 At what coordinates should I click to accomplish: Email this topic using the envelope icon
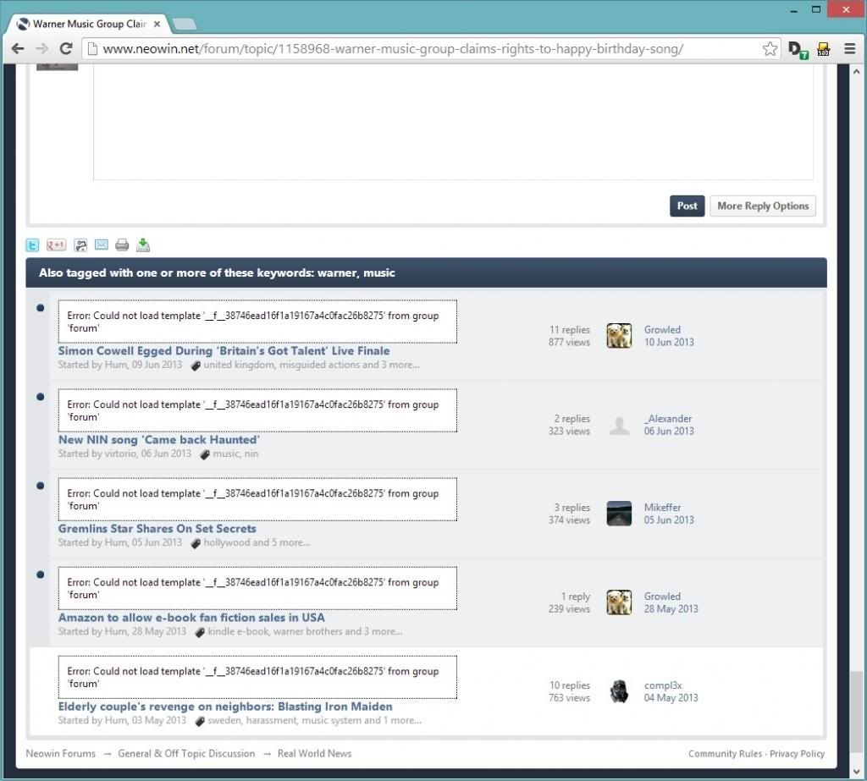pyautogui.click(x=102, y=245)
